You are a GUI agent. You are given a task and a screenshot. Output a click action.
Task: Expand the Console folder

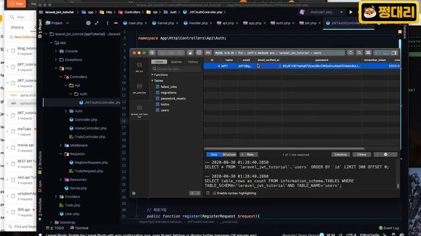point(56,51)
